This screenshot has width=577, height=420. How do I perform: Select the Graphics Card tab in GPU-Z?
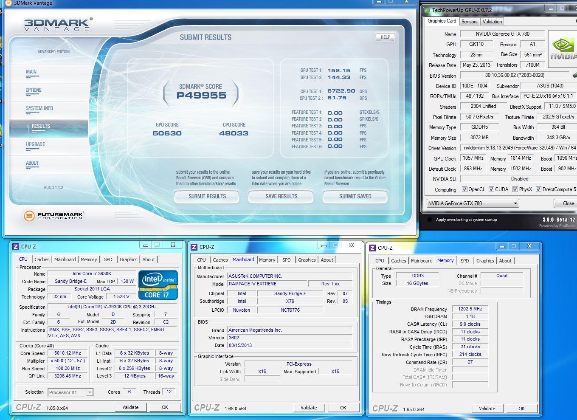tap(442, 21)
